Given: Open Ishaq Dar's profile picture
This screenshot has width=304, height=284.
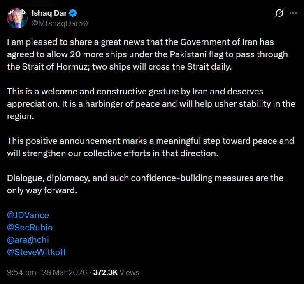Looking at the screenshot, I should click(17, 18).
